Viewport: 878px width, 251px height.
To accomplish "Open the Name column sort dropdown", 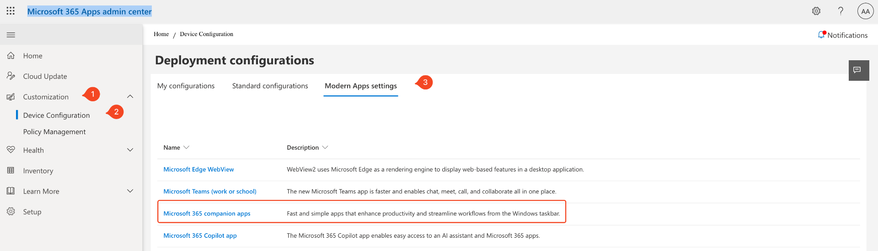I will [x=186, y=147].
